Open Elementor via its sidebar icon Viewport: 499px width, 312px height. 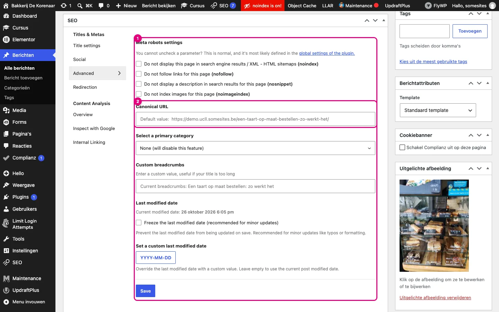(6, 40)
